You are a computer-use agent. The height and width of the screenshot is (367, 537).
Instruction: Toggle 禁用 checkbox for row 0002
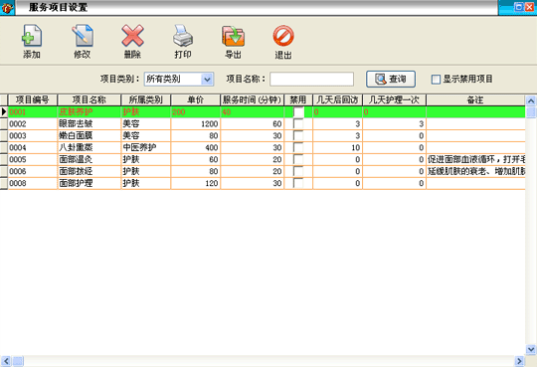coord(298,123)
